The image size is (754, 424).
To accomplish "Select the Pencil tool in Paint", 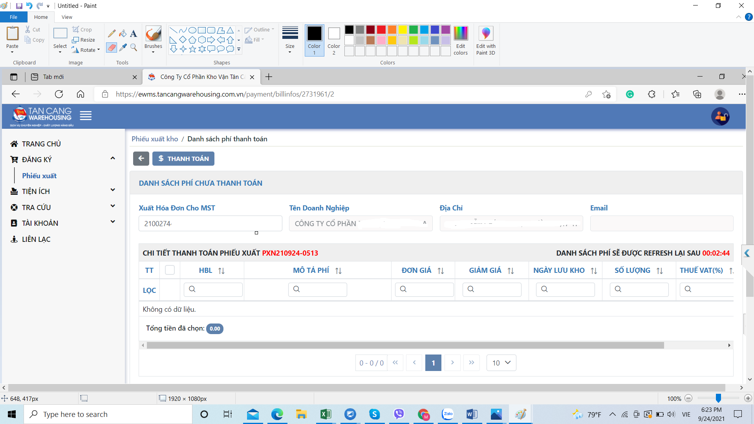I will (112, 34).
